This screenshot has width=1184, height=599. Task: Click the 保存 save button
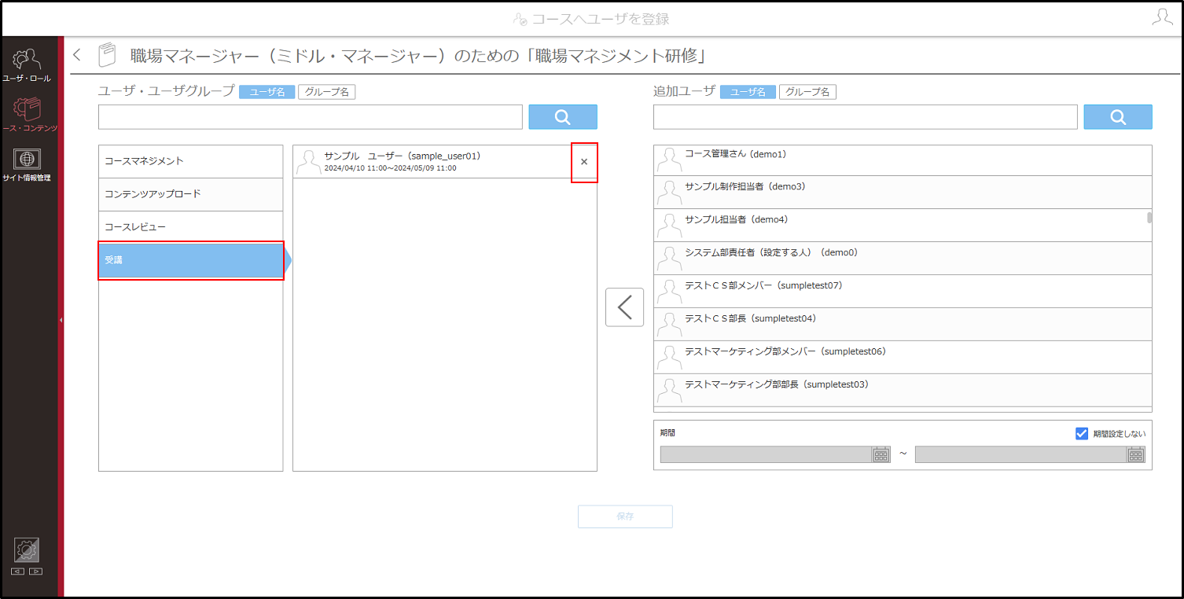[x=625, y=516]
